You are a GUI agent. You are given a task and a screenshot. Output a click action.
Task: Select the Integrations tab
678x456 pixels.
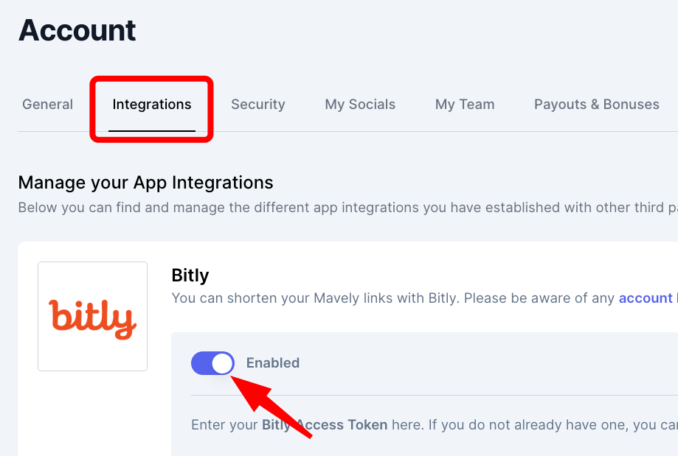point(152,105)
